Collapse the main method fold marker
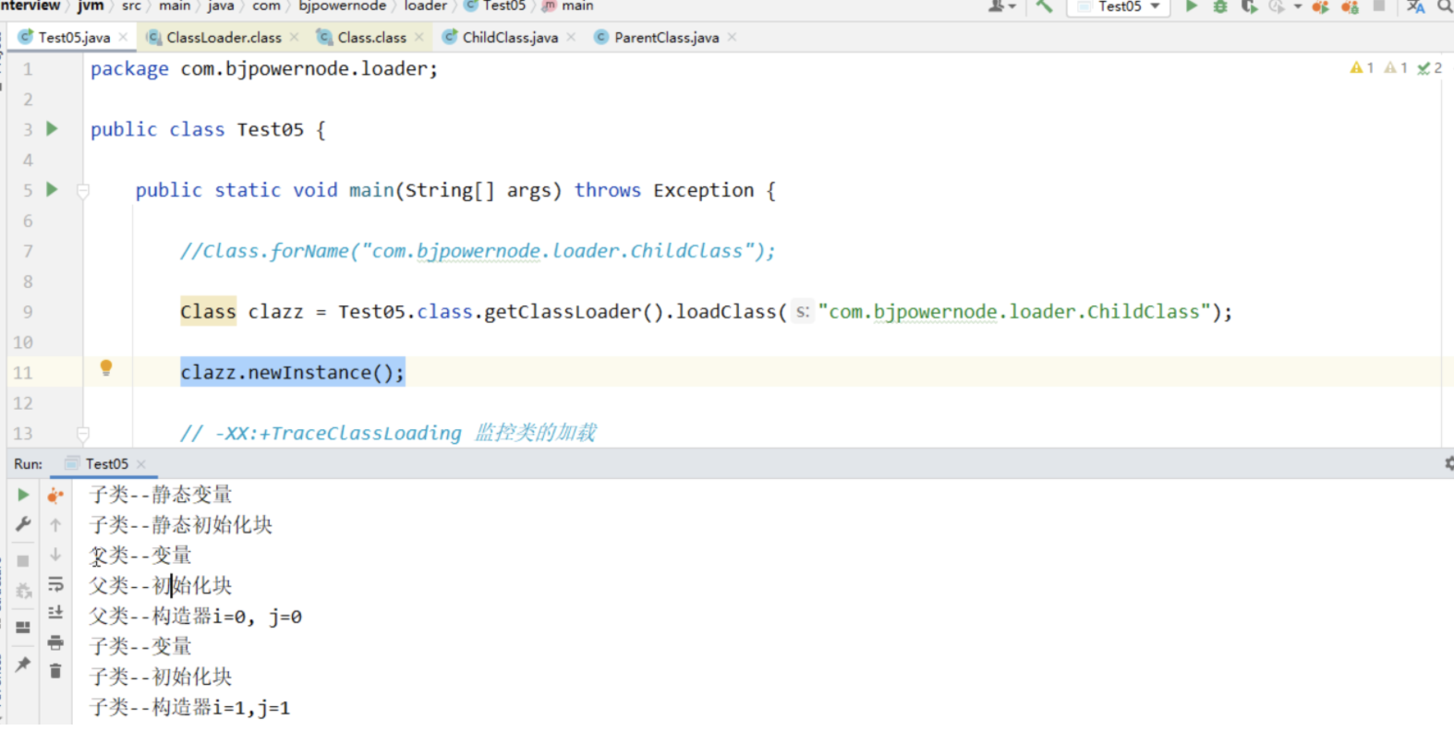This screenshot has width=1454, height=731. [x=83, y=191]
